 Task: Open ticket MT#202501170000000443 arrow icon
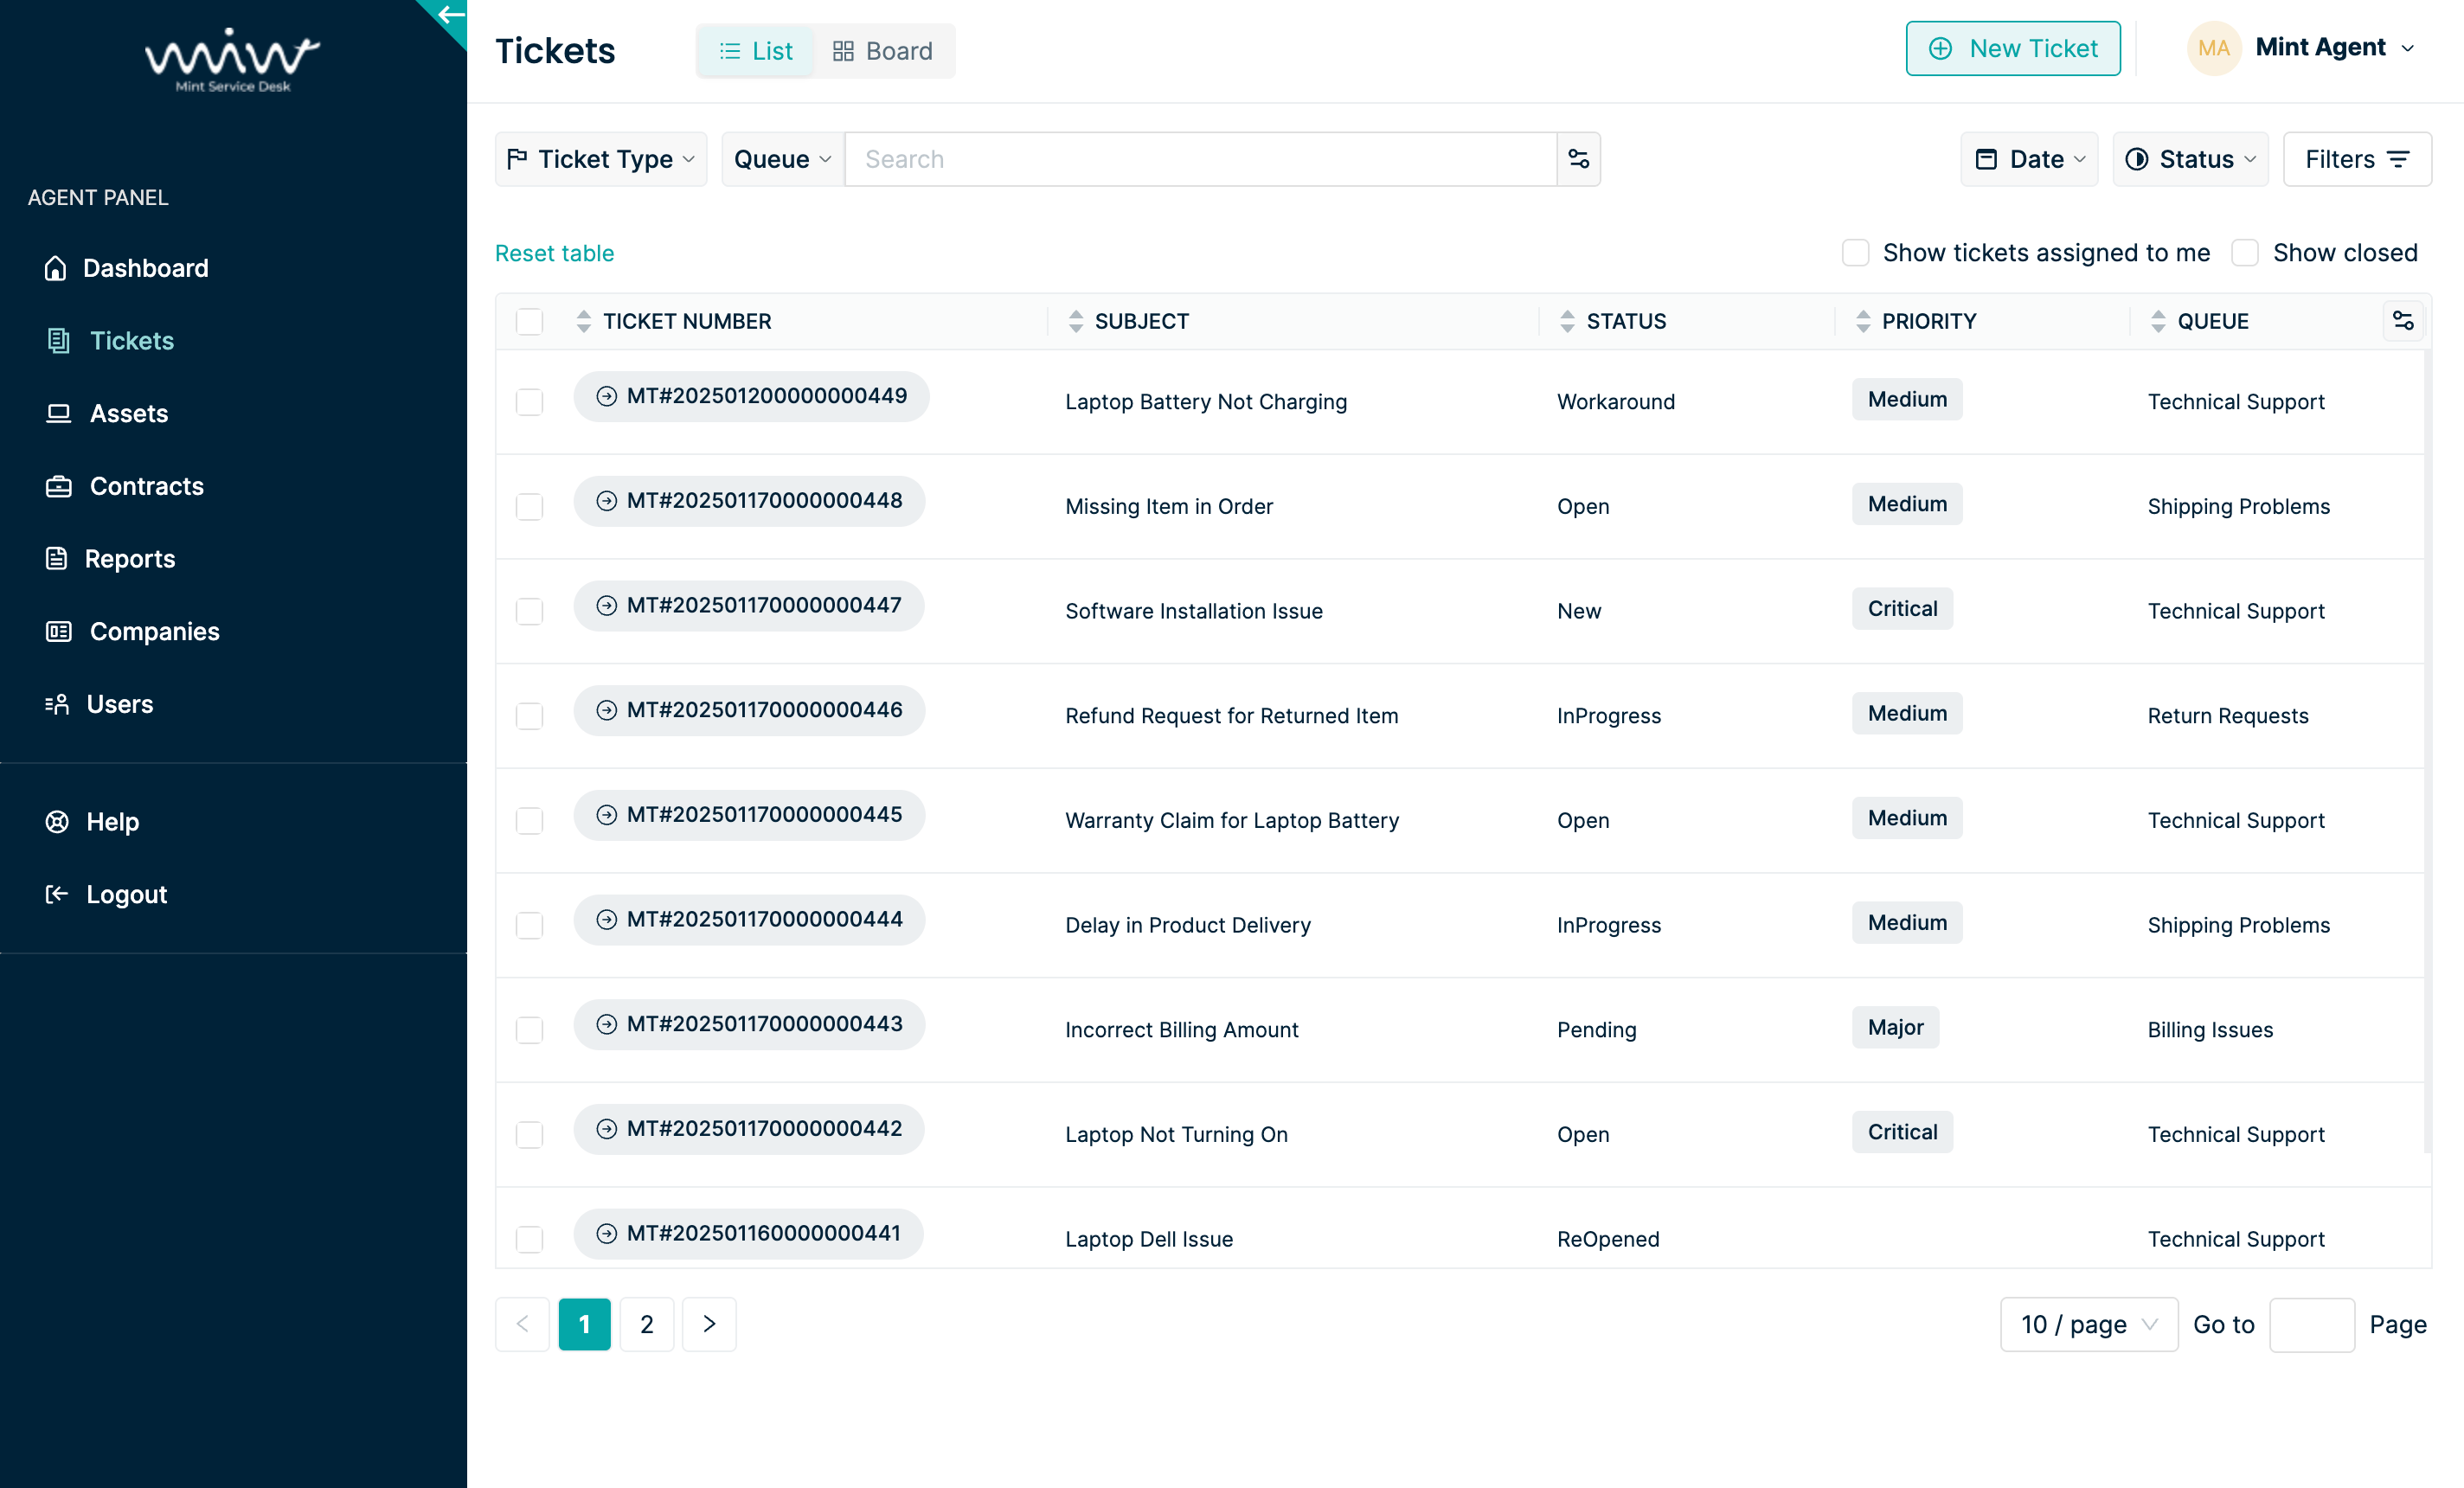point(607,1024)
